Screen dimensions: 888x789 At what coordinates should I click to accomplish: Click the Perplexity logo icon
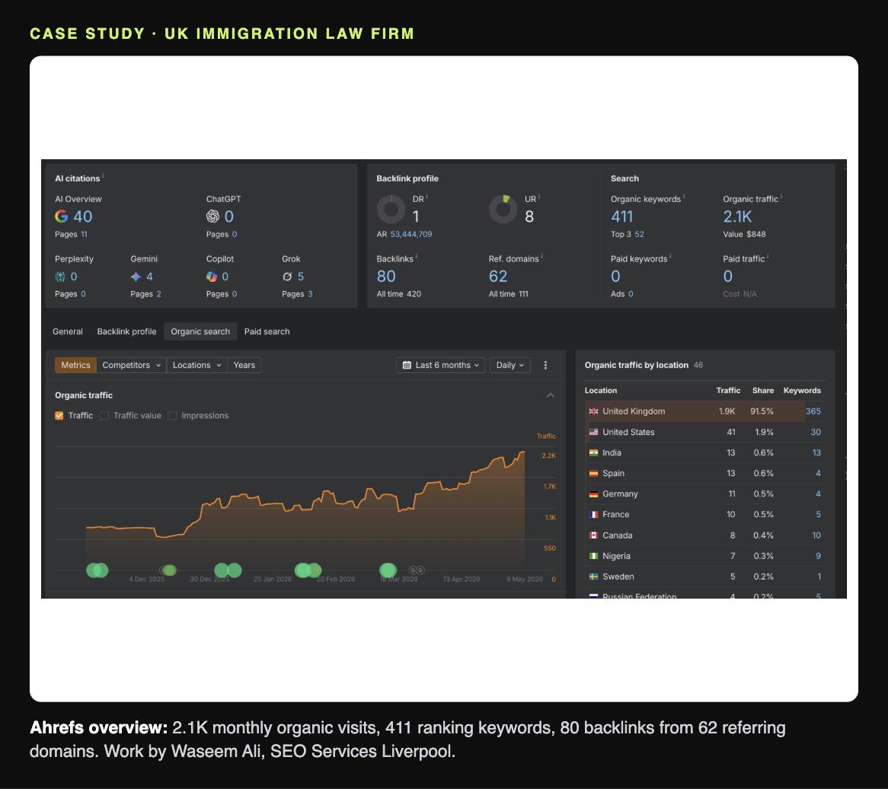[x=60, y=276]
